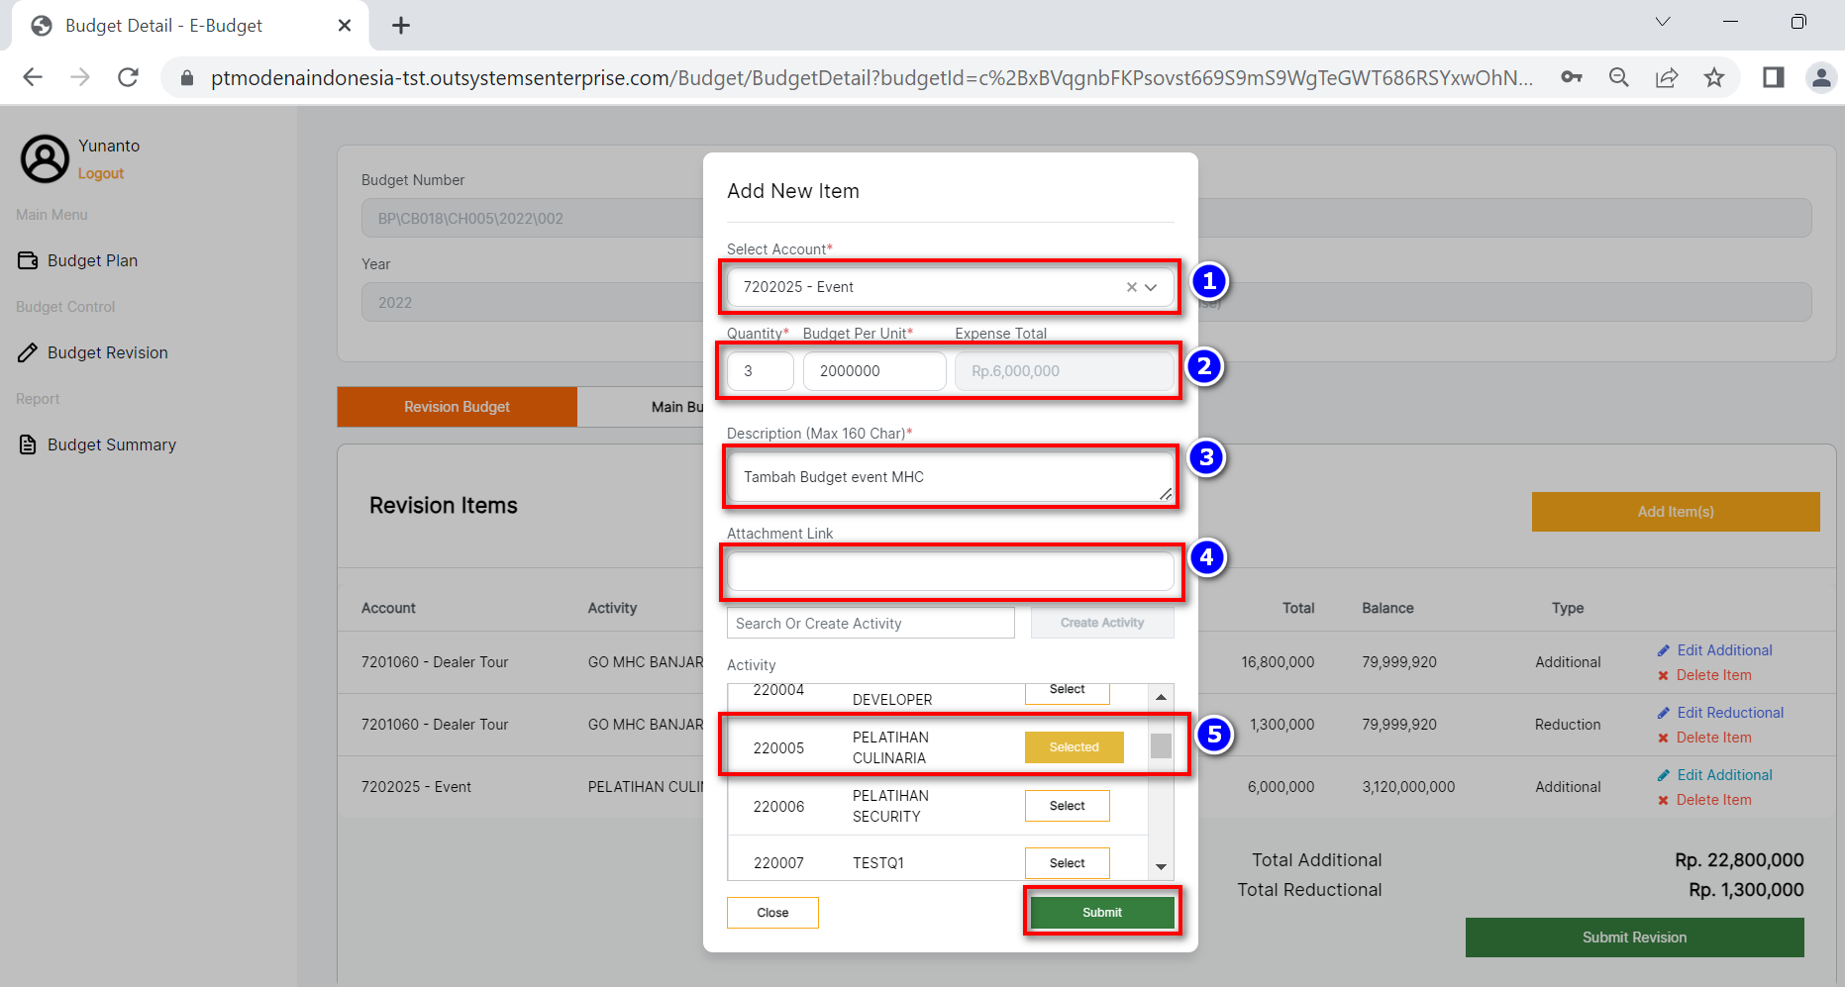Open Budget Plan in sidebar menu
The width and height of the screenshot is (1845, 987).
click(92, 260)
